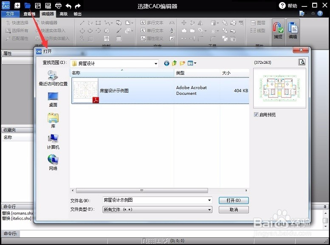Click the rectangle drawing tool in ribbon
Screen dimensions: 330x245
coord(98,23)
